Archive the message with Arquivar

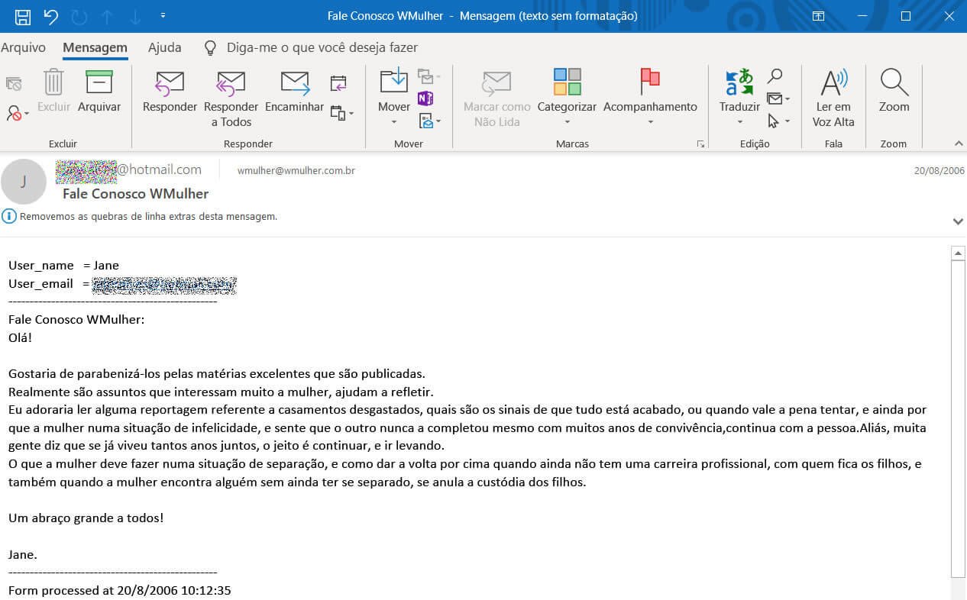pos(99,92)
